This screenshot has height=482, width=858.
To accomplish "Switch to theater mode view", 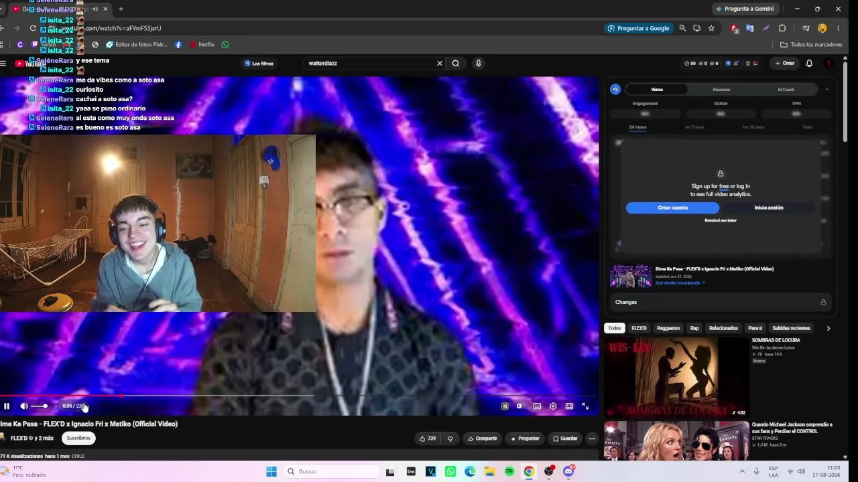I will [x=569, y=406].
